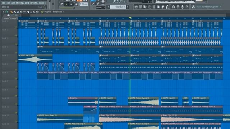The image size is (230, 129).
Task: Toggle the magnet snap icon in playlist toolbar
Action: pyautogui.click(x=6, y=12)
